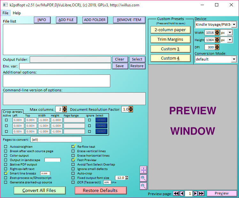
Task: Click ADD FILE button
Action: coord(66,20)
